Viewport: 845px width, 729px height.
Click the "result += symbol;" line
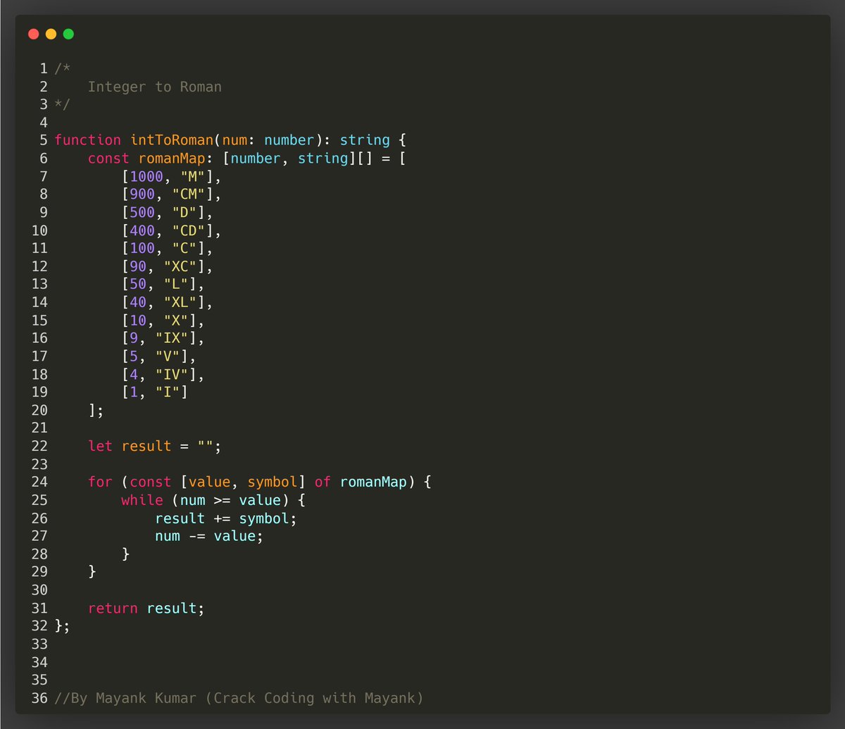tap(226, 518)
